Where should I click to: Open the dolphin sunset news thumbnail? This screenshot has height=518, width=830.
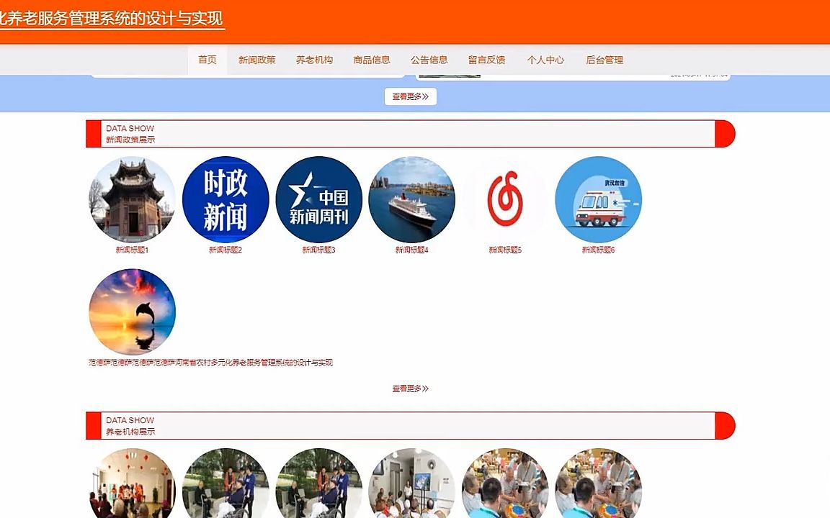point(132,311)
